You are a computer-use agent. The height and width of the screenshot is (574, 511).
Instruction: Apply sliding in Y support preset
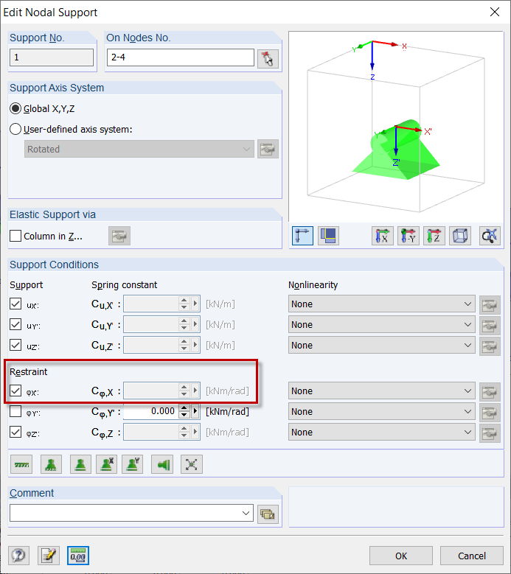132,464
